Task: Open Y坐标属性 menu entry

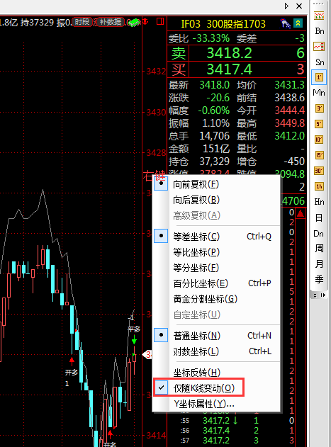Action: click(x=204, y=404)
